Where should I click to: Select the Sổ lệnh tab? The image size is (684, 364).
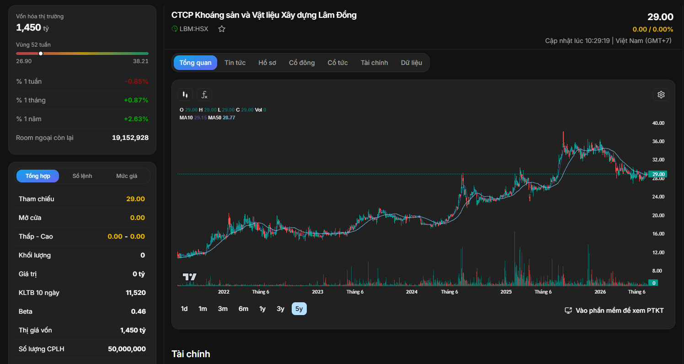[82, 176]
